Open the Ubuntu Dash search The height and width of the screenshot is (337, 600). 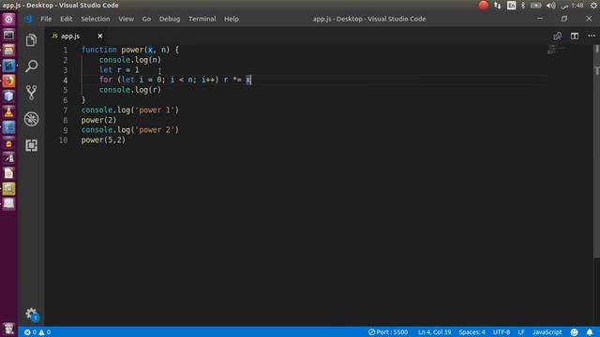(8, 19)
